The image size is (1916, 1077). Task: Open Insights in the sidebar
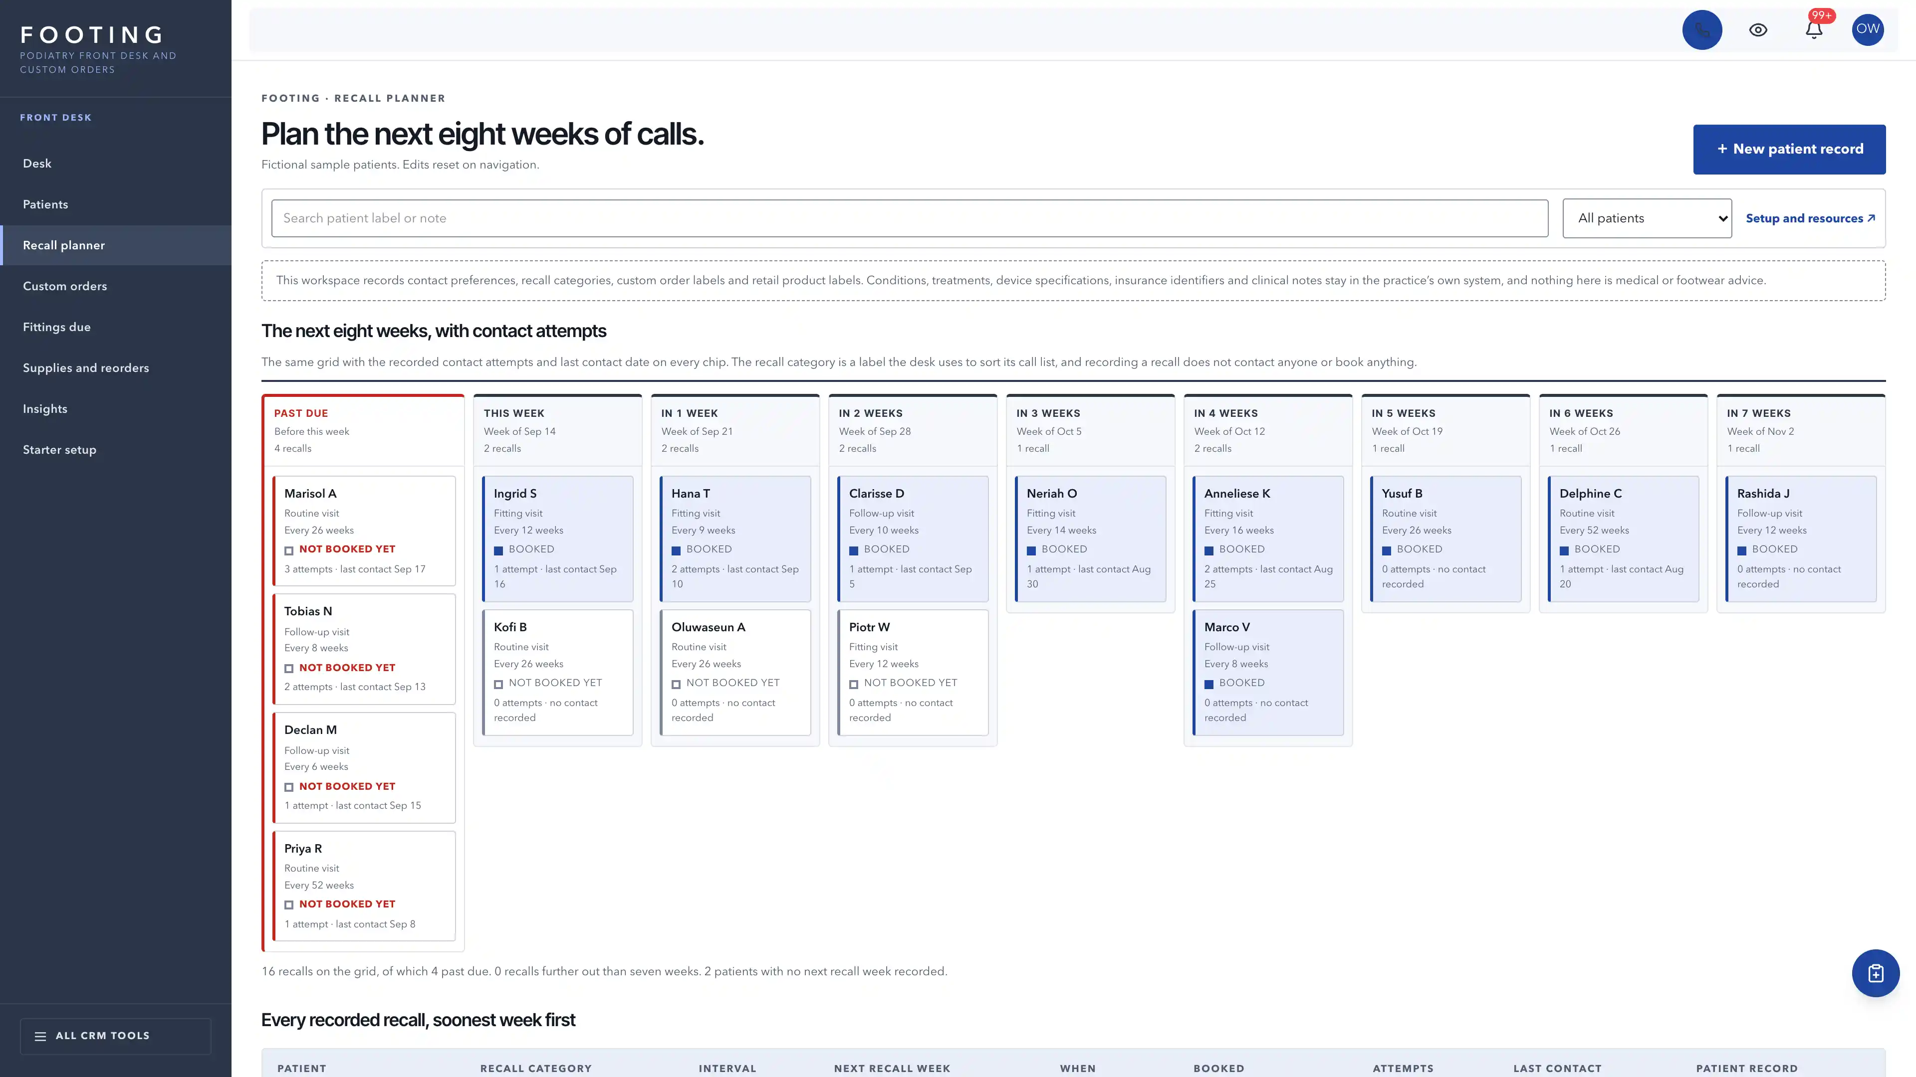116,409
